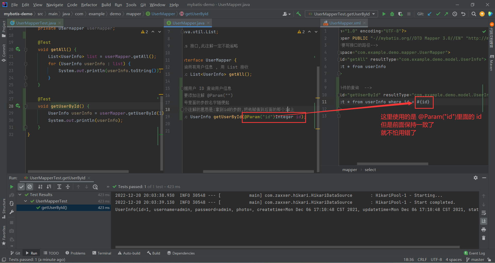Open the Event Log
The height and width of the screenshot is (263, 495).
coord(474,253)
